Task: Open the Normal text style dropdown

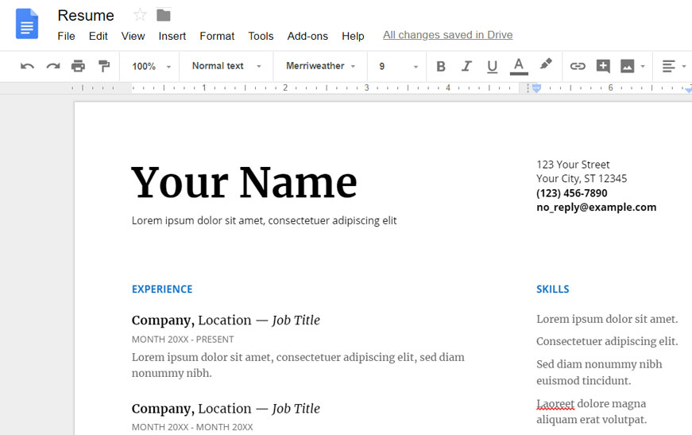Action: click(x=227, y=66)
